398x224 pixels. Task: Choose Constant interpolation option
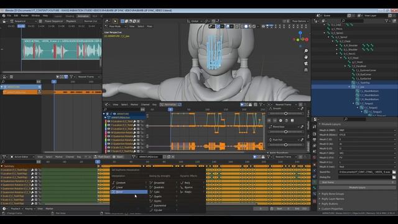129,183
